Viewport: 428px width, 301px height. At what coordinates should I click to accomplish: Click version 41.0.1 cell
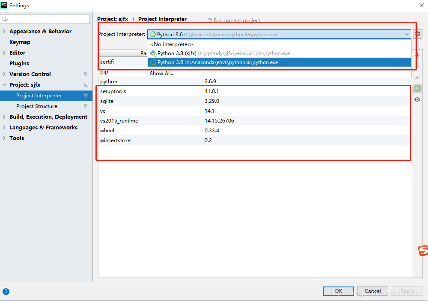point(211,91)
